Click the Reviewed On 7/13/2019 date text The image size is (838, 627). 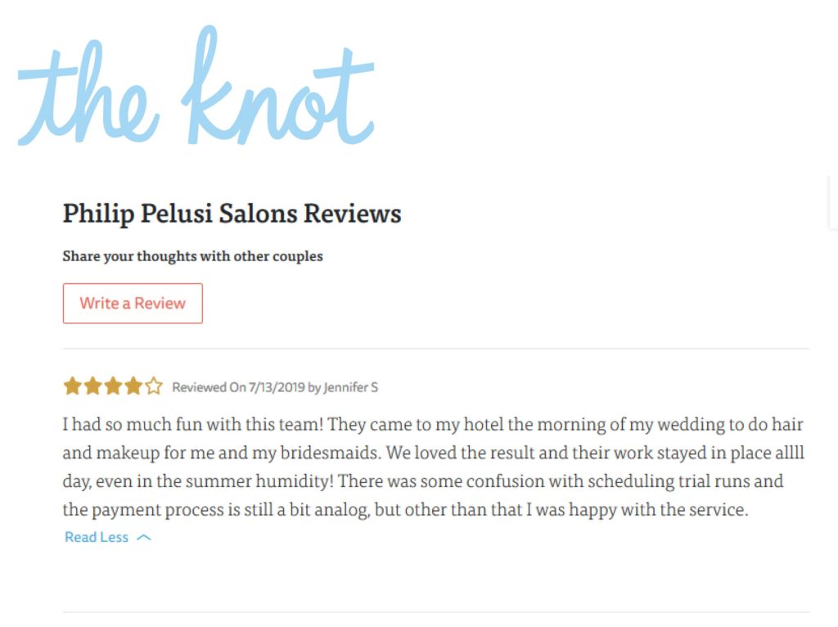[238, 387]
